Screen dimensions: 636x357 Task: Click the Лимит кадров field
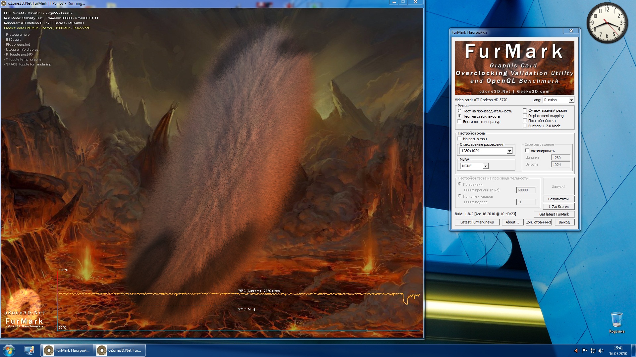point(526,202)
